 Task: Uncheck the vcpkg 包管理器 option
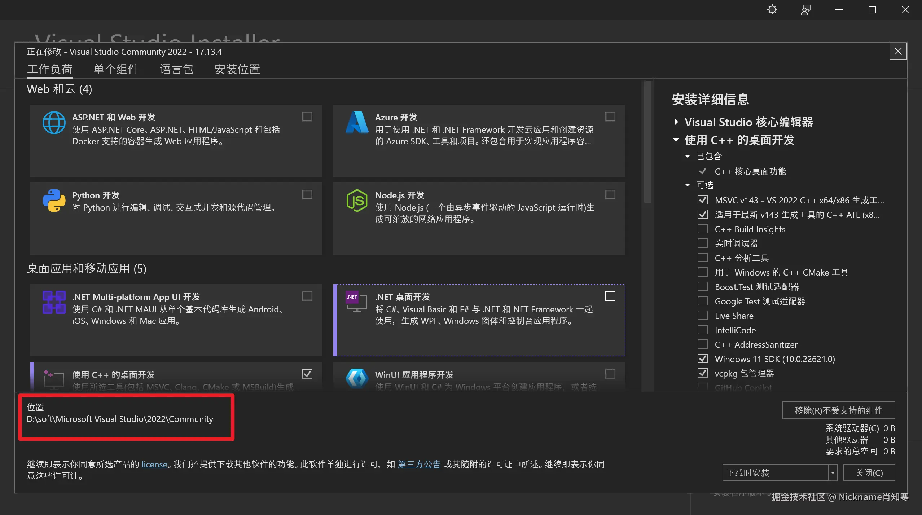coord(703,373)
